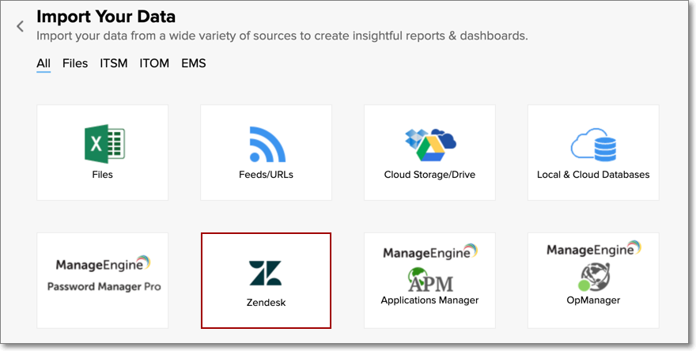
Task: Click the Cloud Storage/Drive label
Action: 429,175
